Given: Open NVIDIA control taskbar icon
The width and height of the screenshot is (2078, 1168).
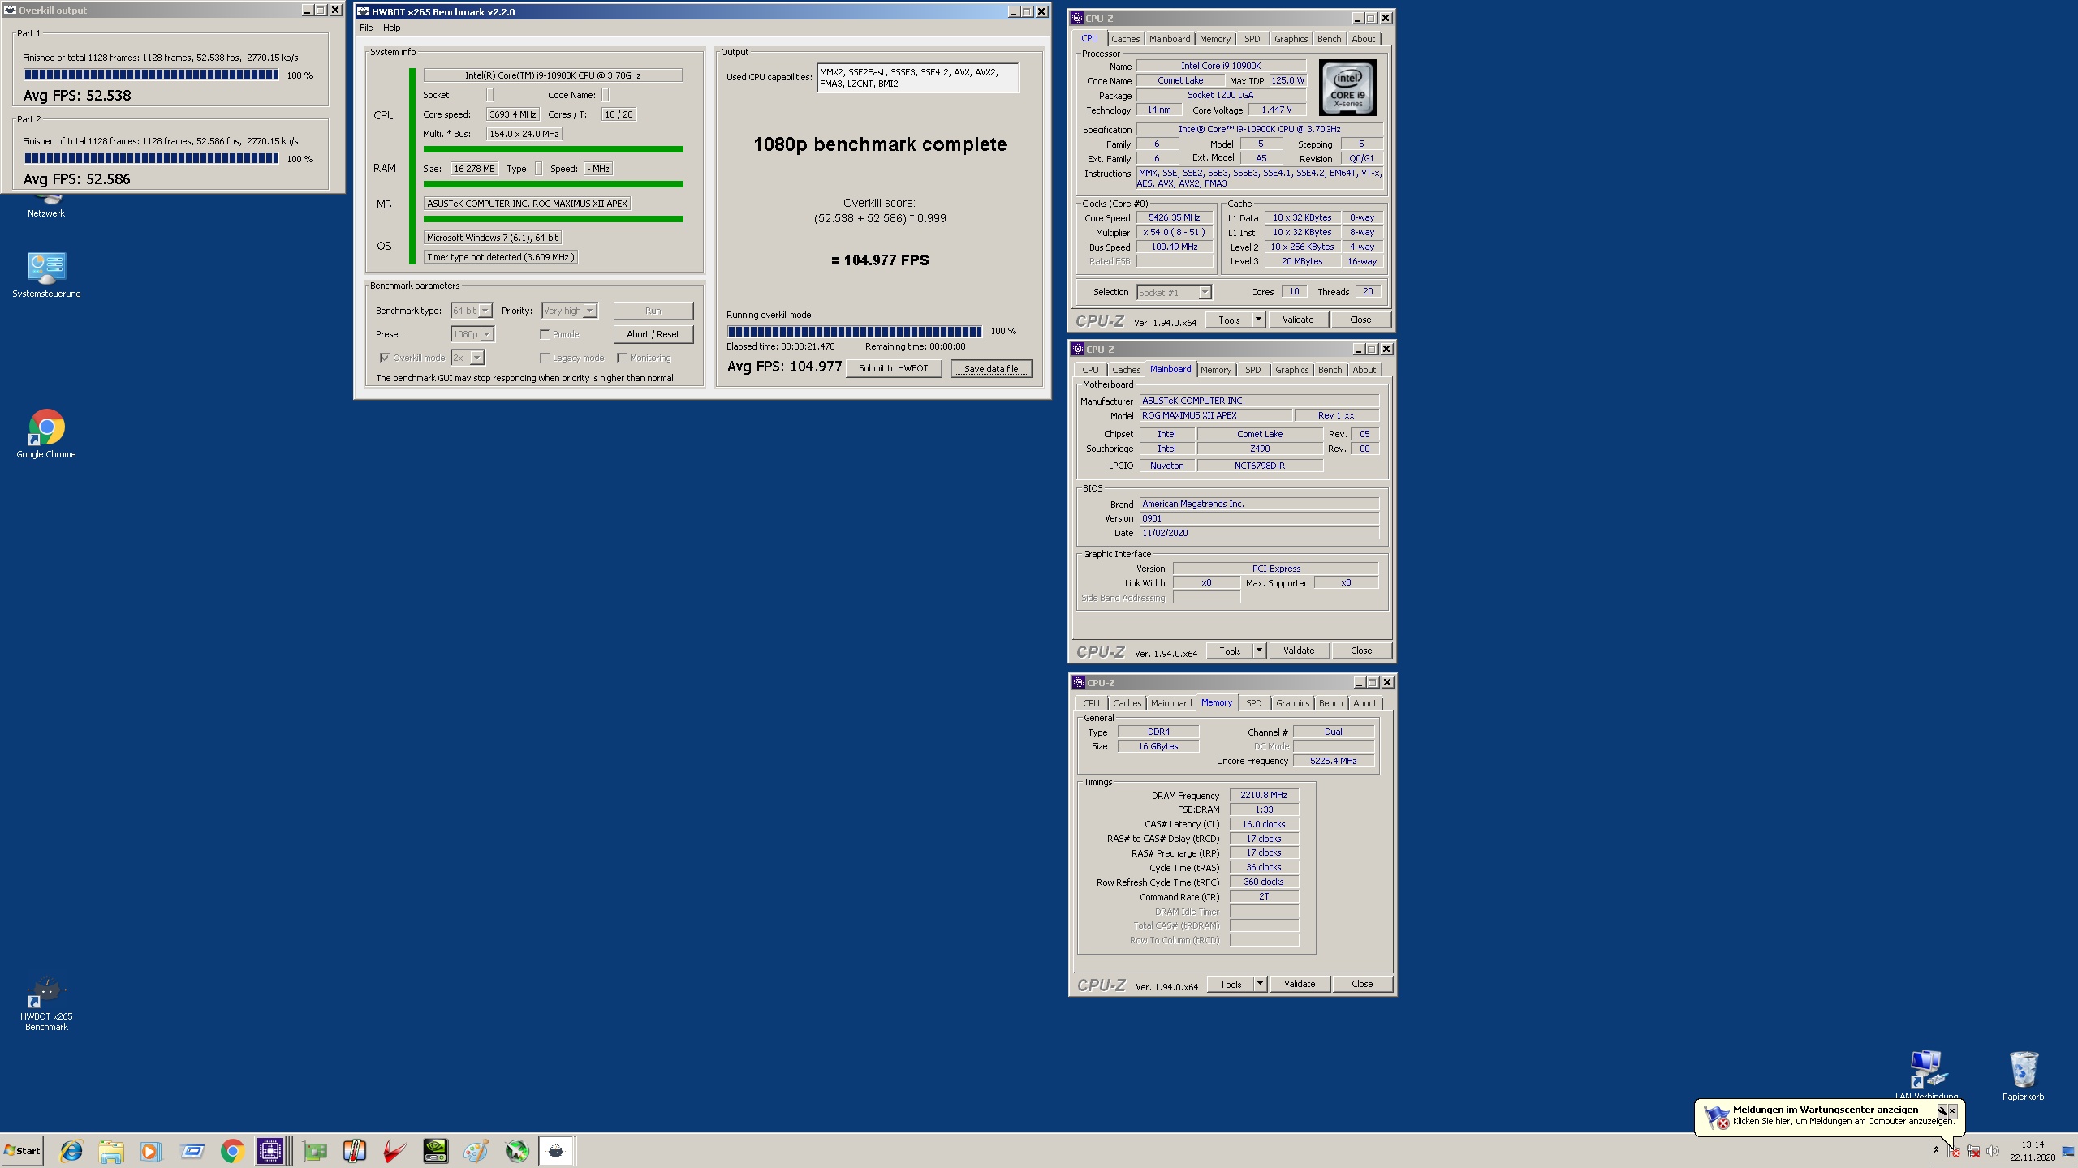Looking at the screenshot, I should 436,1151.
